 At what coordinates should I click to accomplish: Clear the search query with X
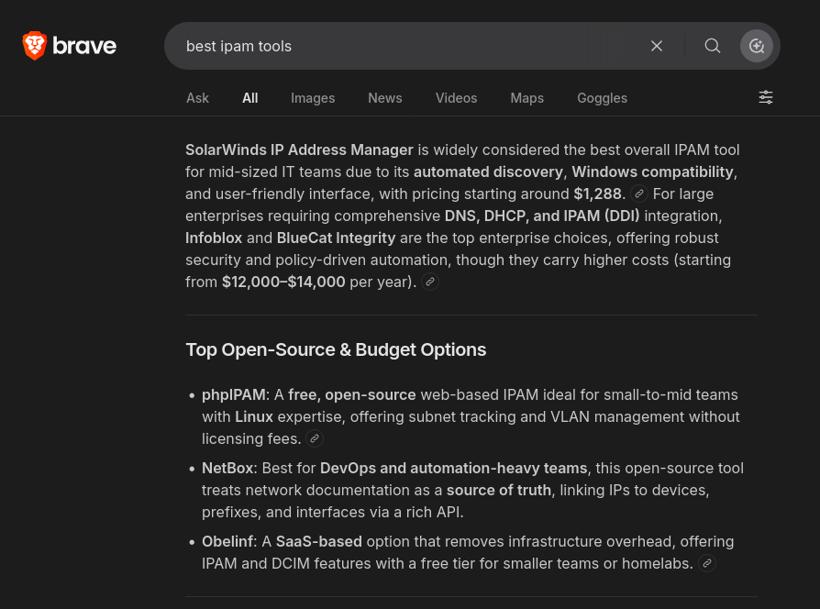pyautogui.click(x=657, y=46)
